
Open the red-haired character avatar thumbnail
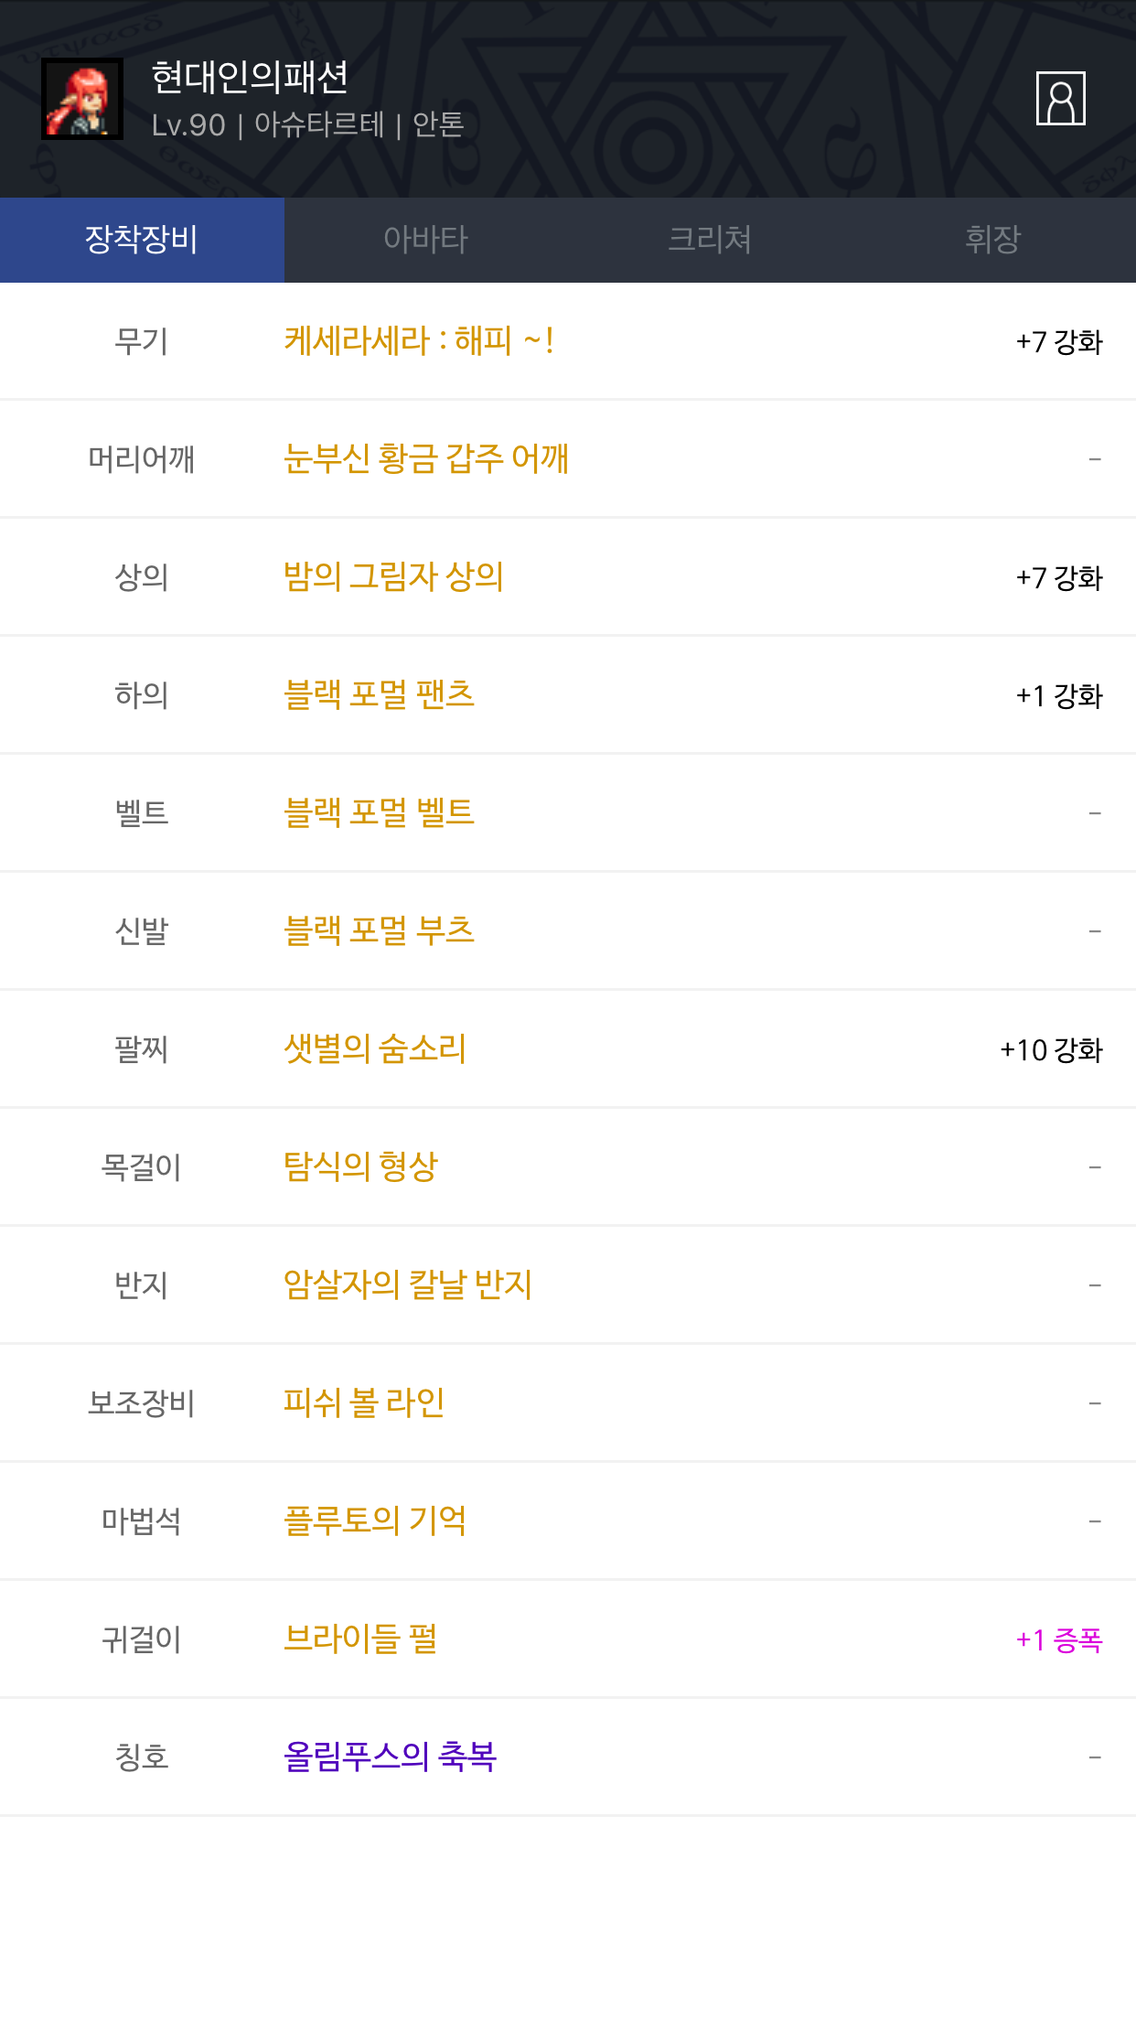click(82, 99)
